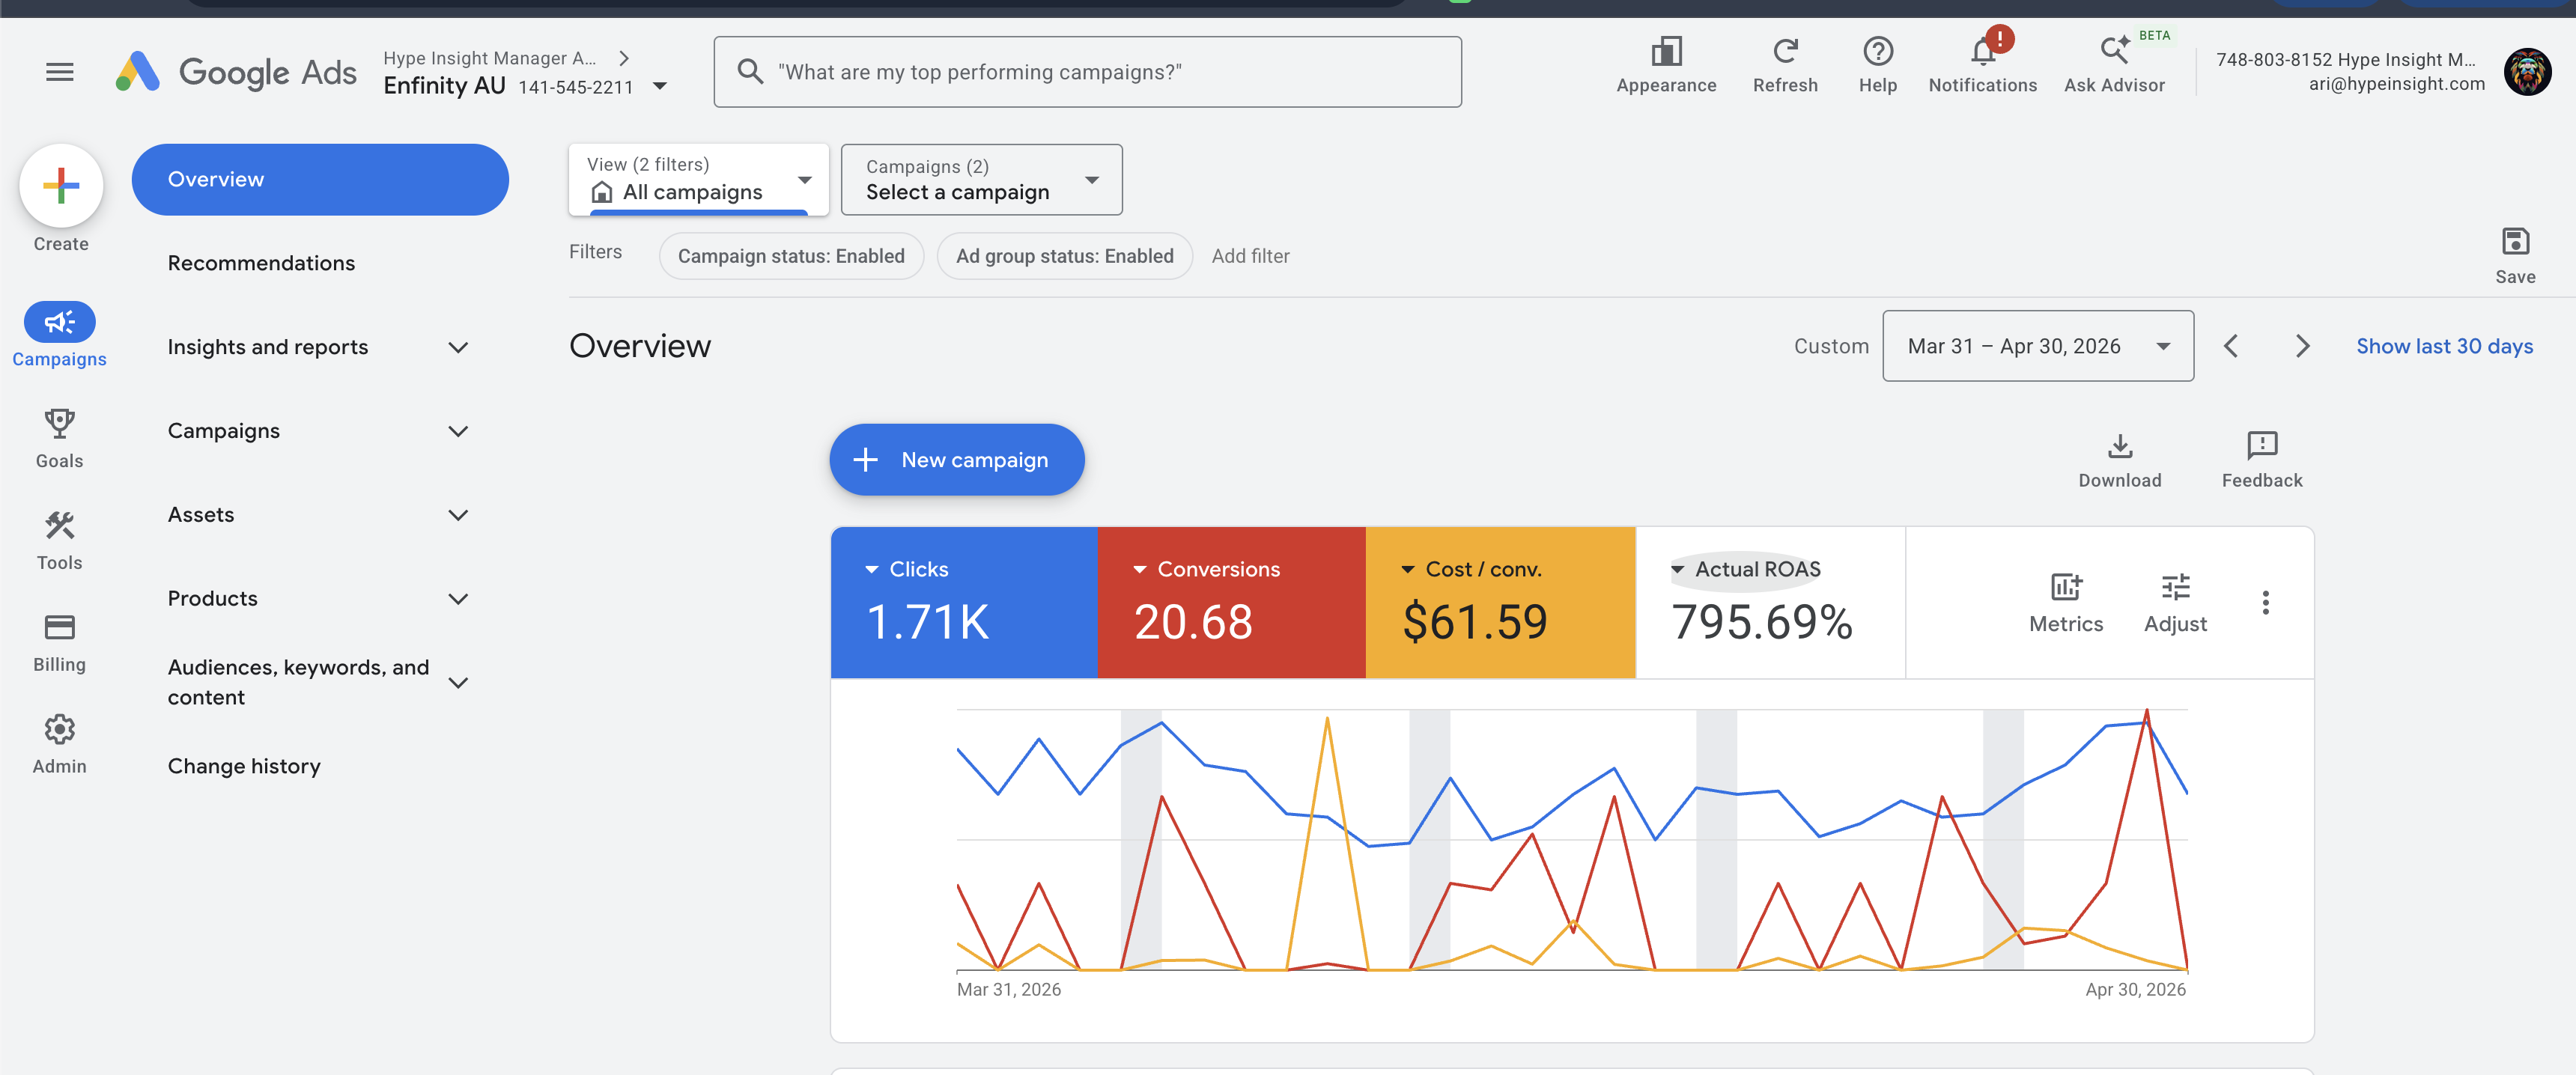This screenshot has width=2576, height=1075.
Task: Open Admin gear icon
Action: 60,730
